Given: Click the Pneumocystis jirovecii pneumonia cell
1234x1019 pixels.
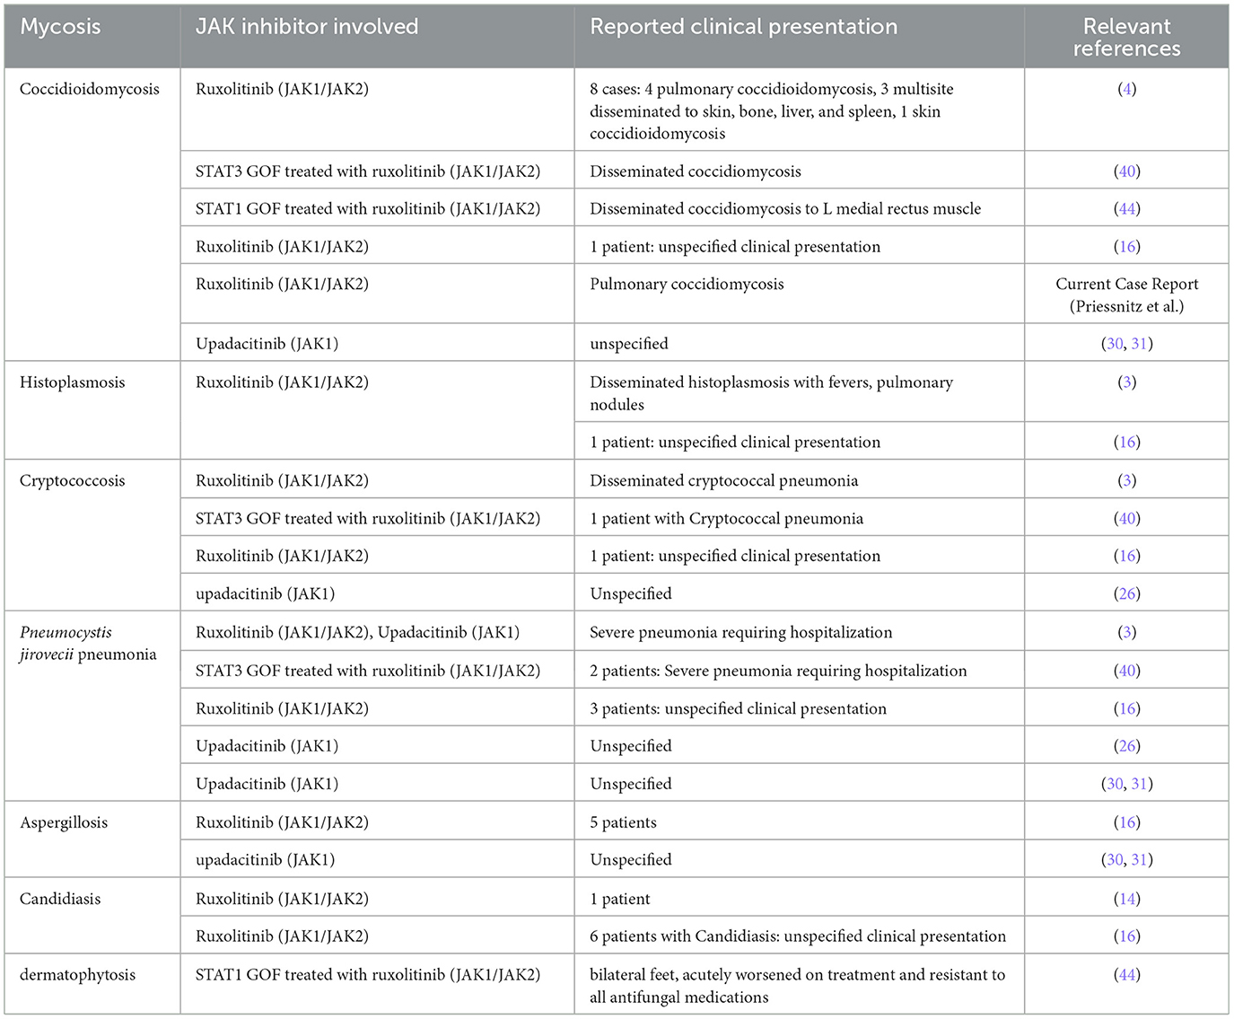Looking at the screenshot, I should tap(92, 707).
